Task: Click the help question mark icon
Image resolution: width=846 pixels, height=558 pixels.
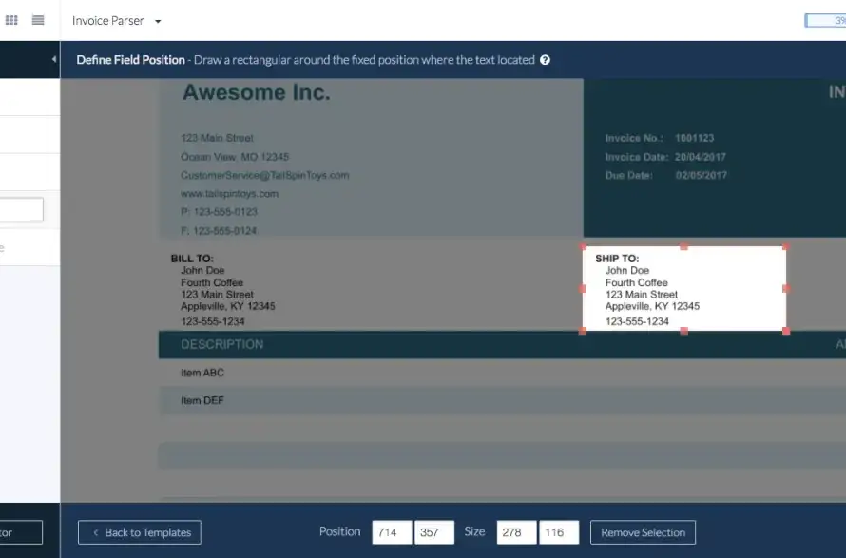Action: (545, 60)
